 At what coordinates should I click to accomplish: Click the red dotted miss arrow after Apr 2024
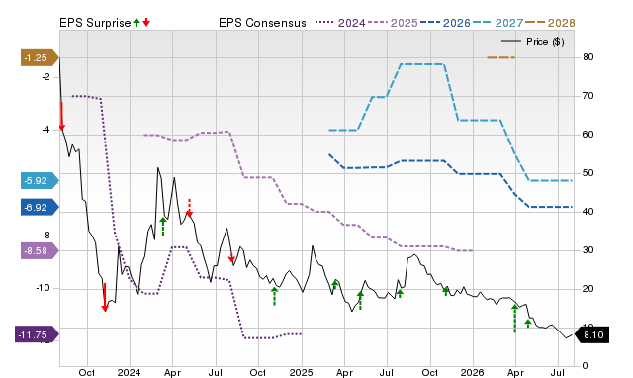[189, 208]
